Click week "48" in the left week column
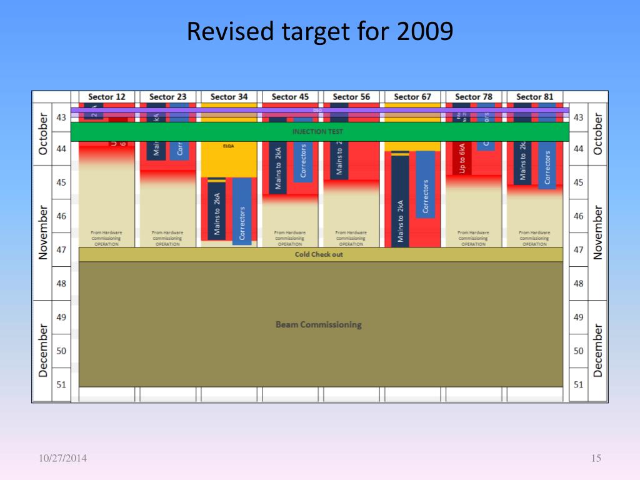This screenshot has width=640, height=480. coord(61,284)
